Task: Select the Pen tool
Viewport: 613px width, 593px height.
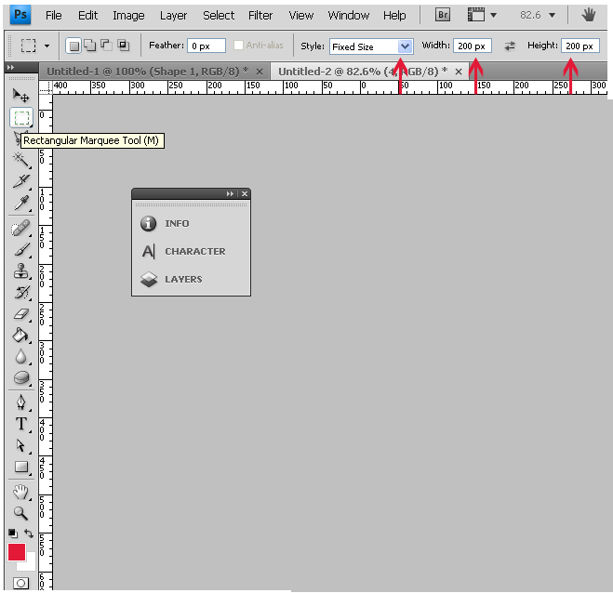Action: click(x=20, y=402)
